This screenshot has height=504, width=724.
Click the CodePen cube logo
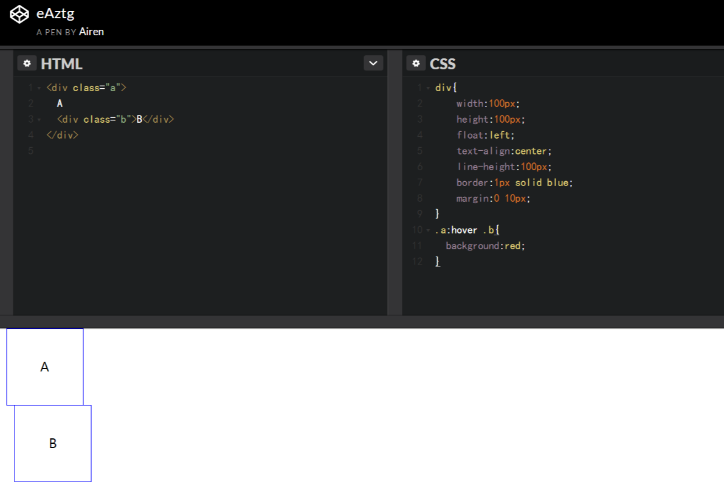coord(18,13)
